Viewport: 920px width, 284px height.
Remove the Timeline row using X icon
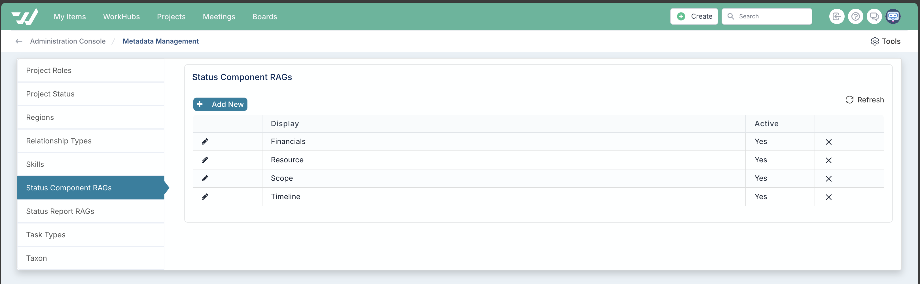pyautogui.click(x=828, y=197)
